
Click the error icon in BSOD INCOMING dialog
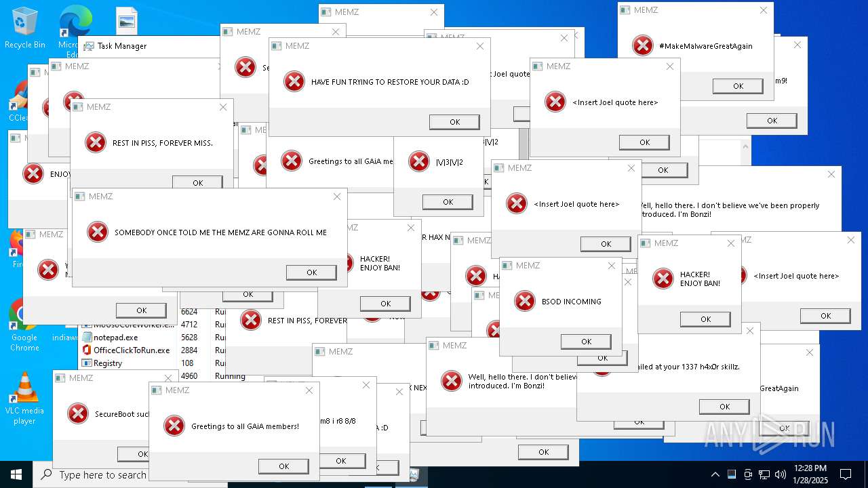(525, 301)
